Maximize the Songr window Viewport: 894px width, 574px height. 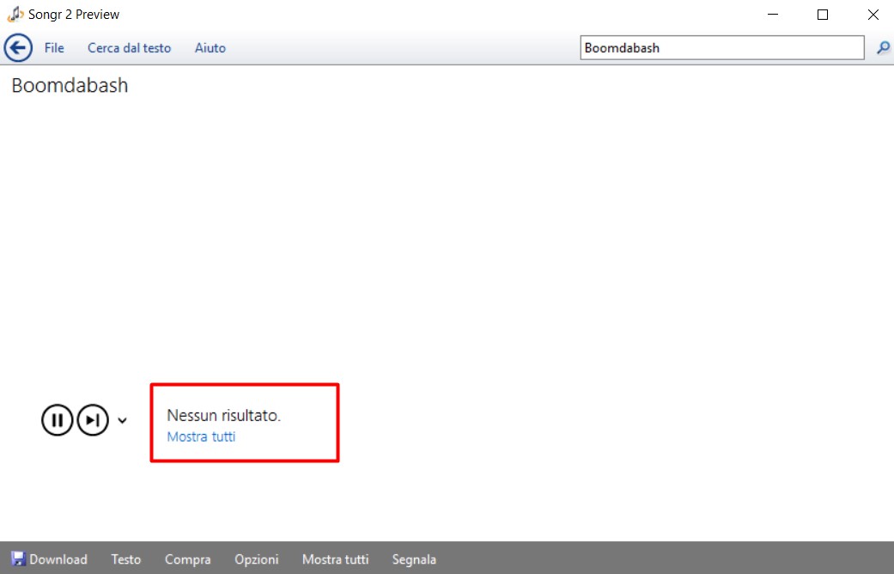click(823, 15)
